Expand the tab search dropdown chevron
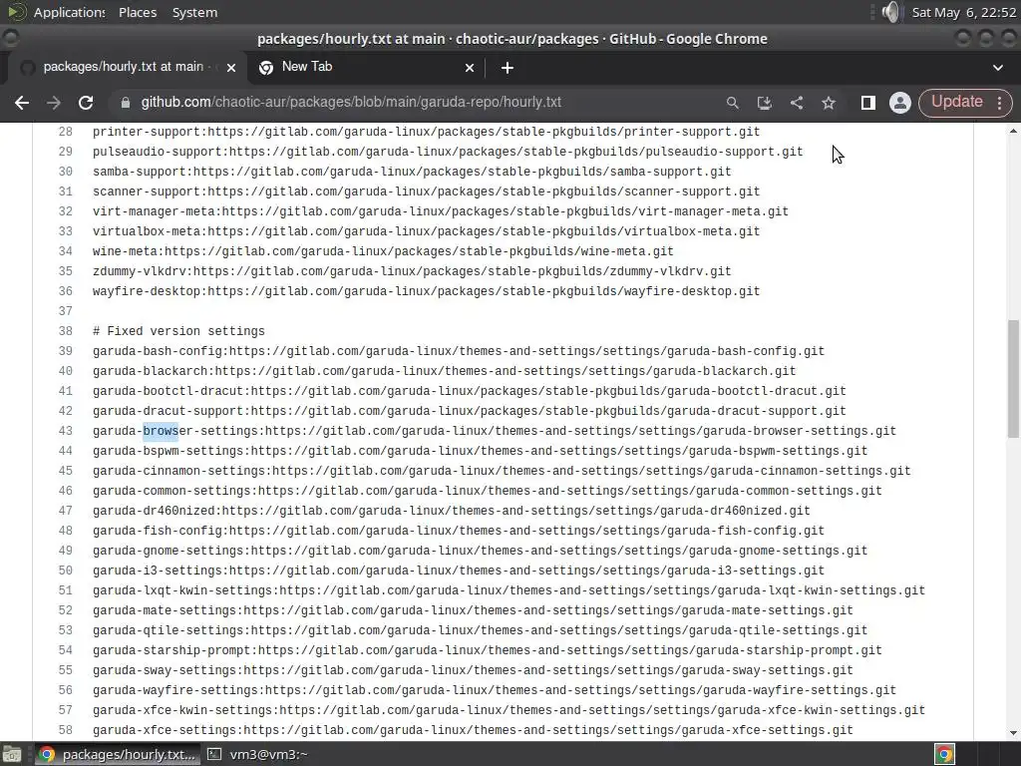 pyautogui.click(x=997, y=68)
